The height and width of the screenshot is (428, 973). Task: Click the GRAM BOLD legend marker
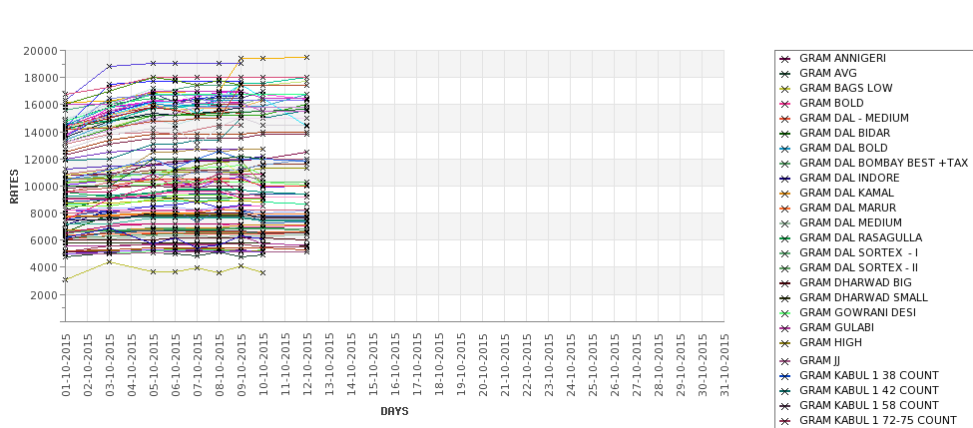pyautogui.click(x=785, y=104)
